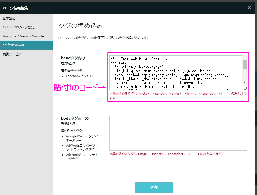Focus the empty bodyタグ直下 textarea
The width and height of the screenshot is (257, 195).
(x=178, y=133)
